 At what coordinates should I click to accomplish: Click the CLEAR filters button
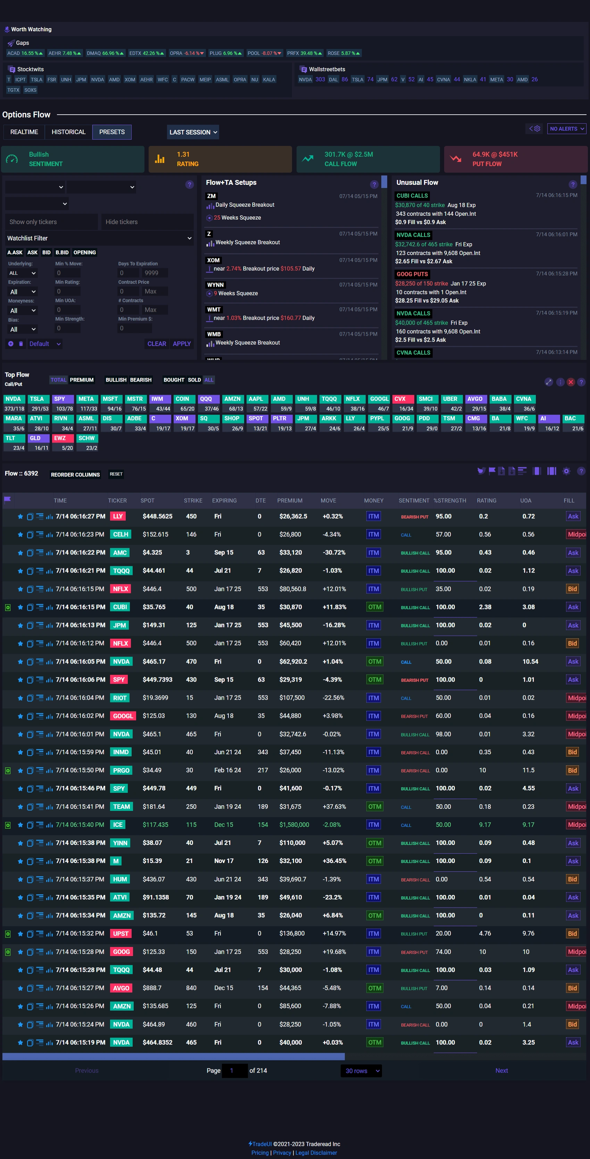[x=157, y=344]
